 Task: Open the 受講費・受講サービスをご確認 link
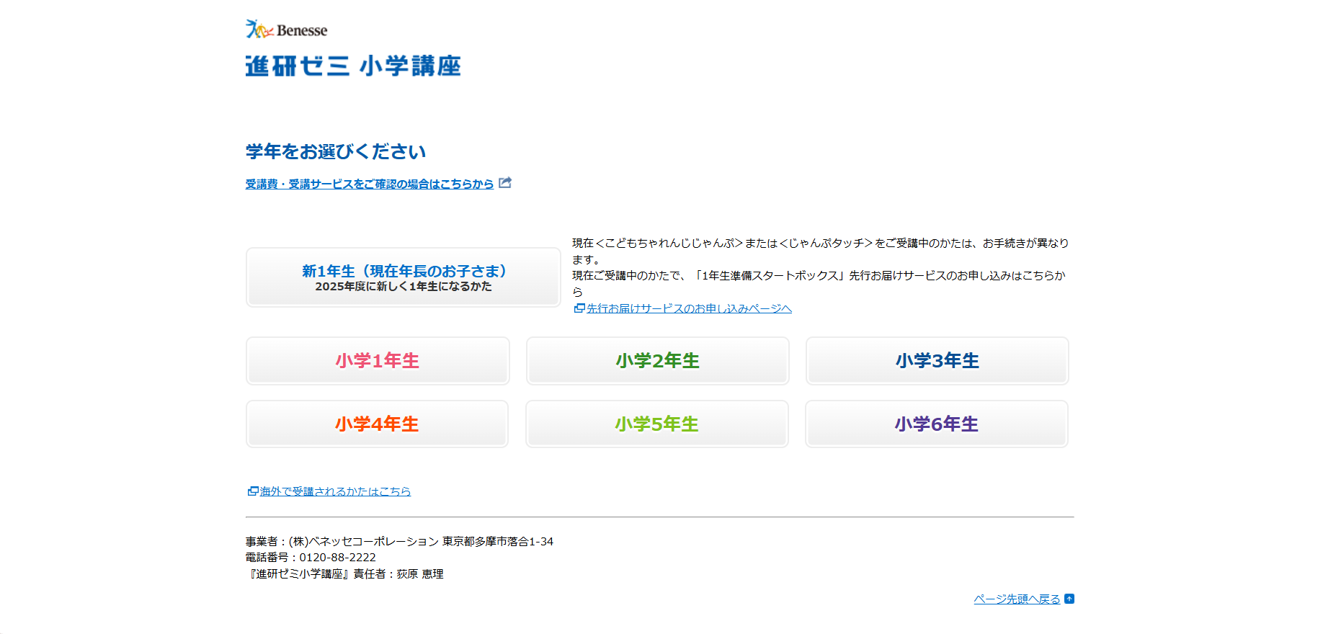point(370,184)
